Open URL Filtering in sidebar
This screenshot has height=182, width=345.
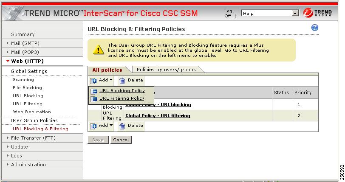28,104
